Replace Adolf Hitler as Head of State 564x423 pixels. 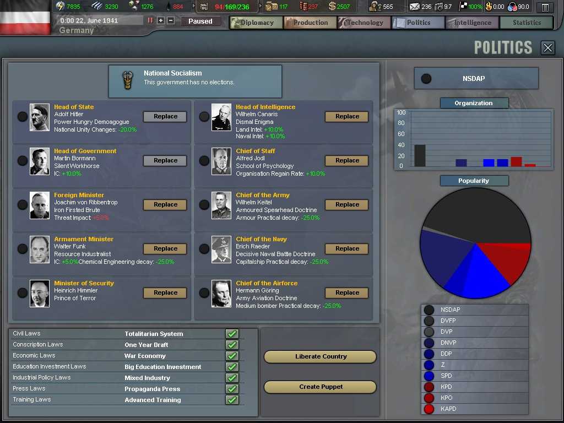[165, 116]
